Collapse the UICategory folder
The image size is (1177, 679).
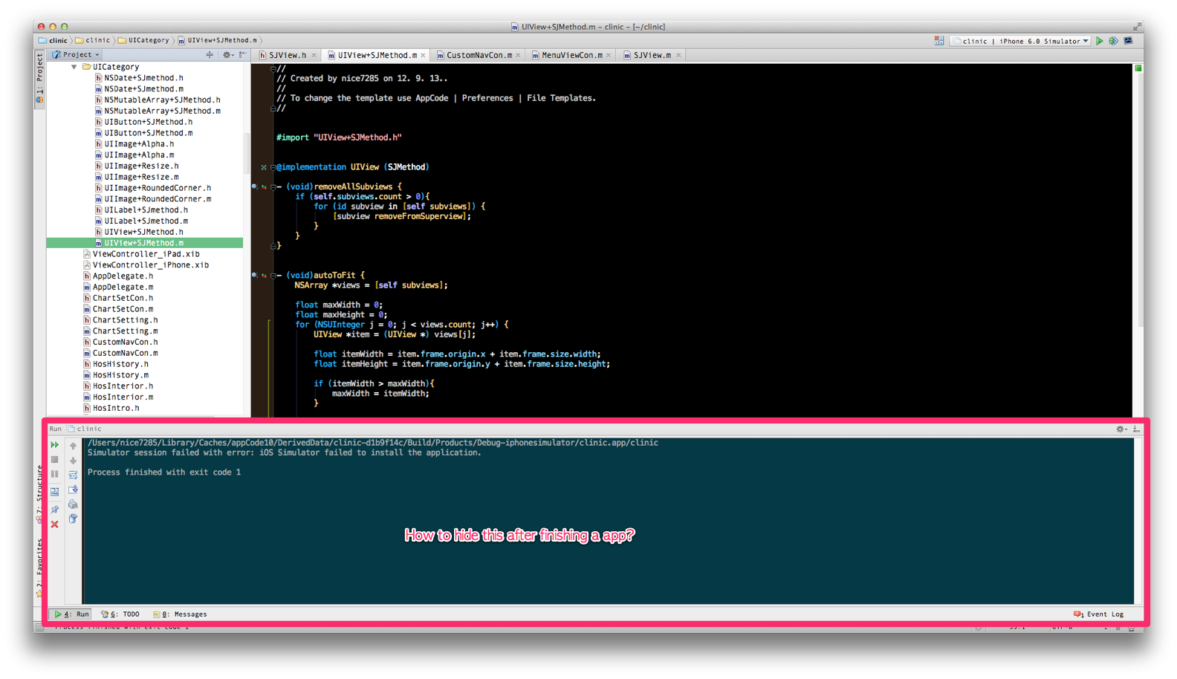[74, 67]
